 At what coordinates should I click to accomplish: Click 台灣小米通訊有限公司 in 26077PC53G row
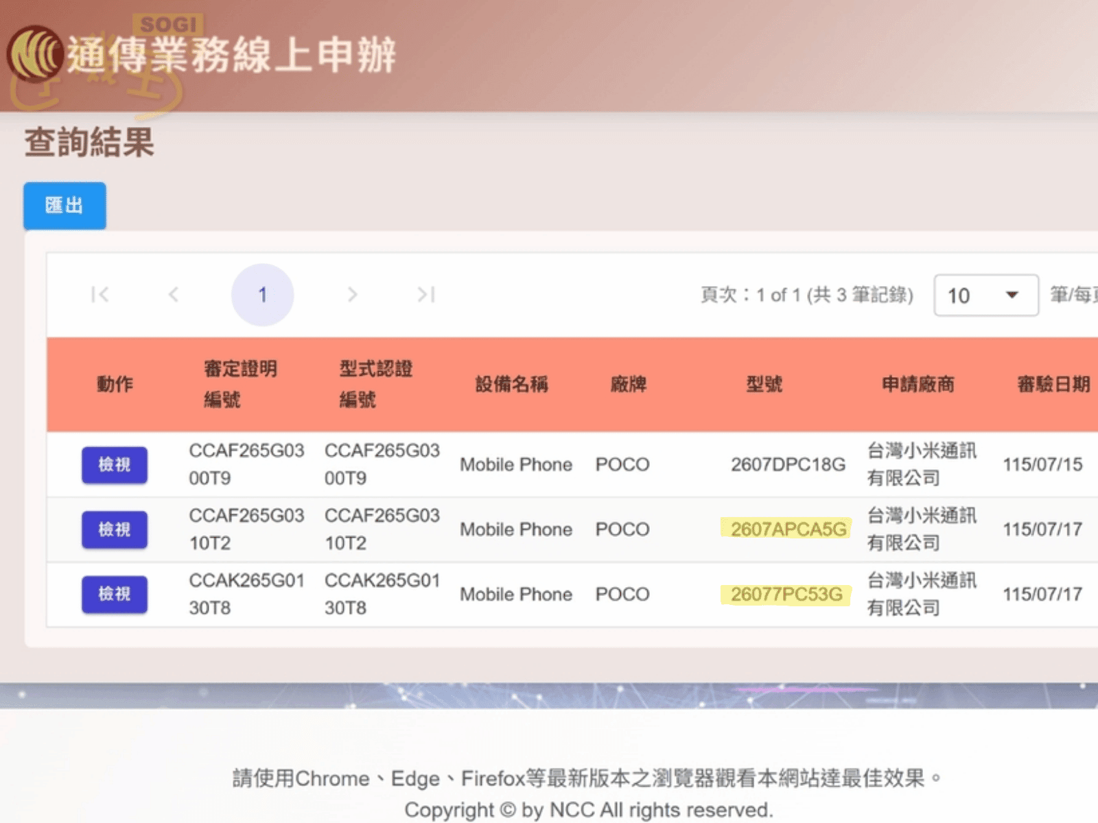coord(922,594)
